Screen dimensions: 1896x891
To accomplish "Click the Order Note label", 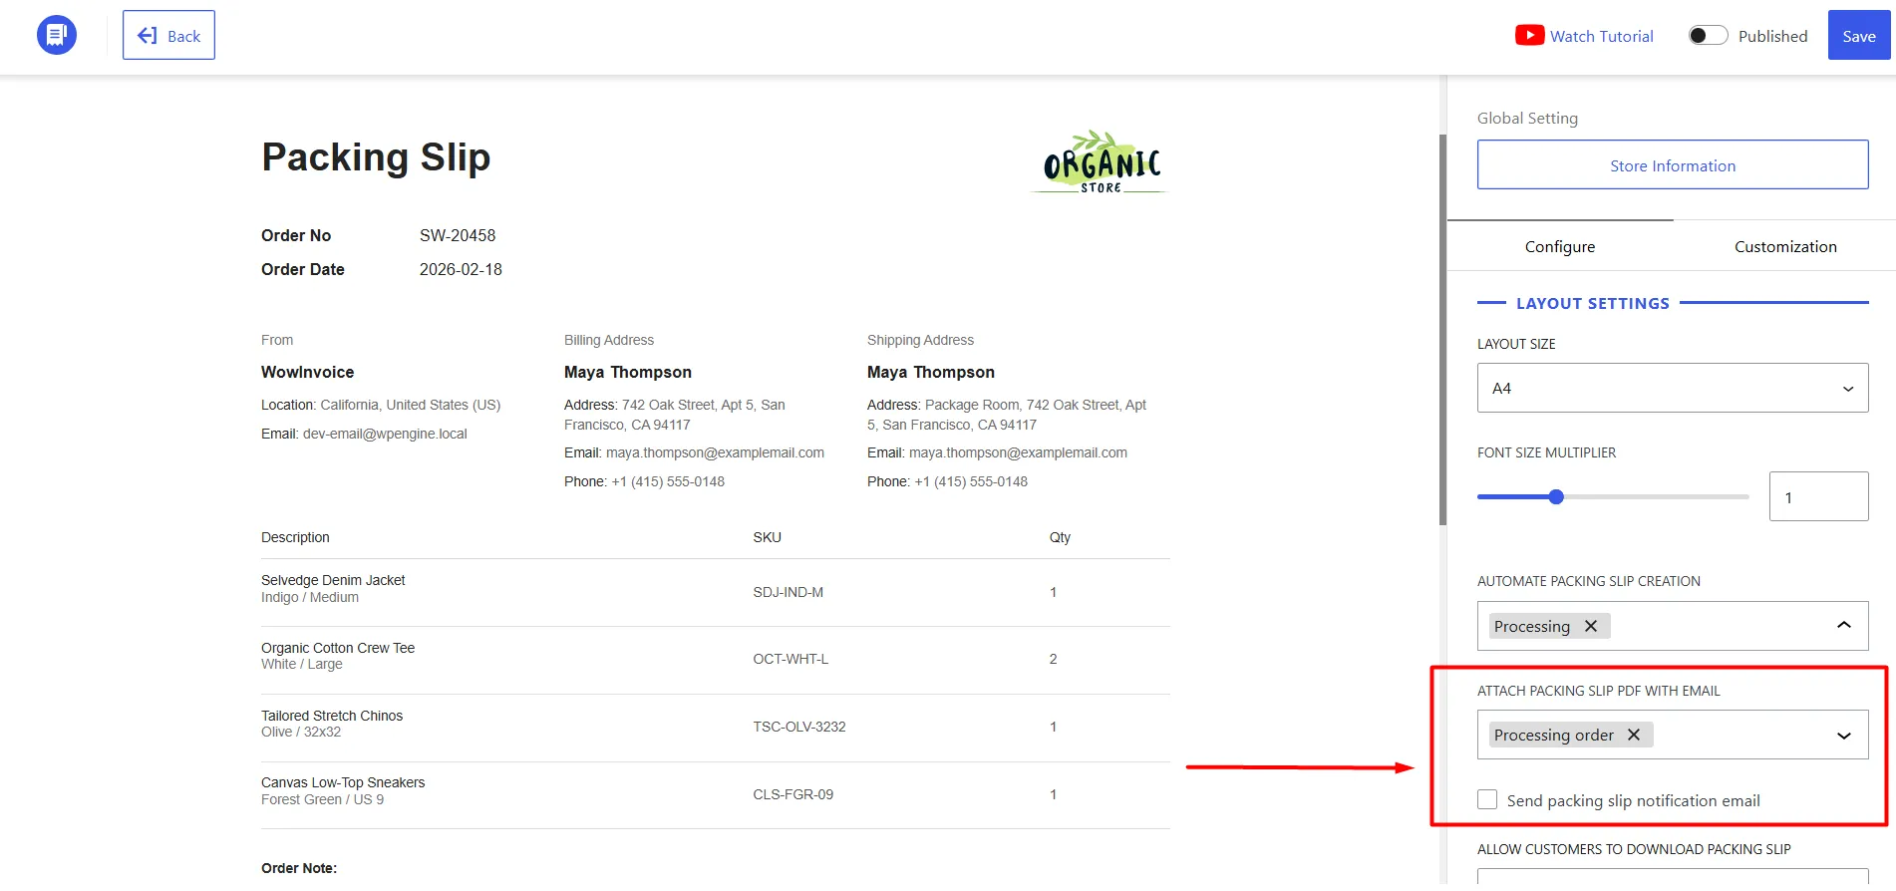I will [x=299, y=868].
